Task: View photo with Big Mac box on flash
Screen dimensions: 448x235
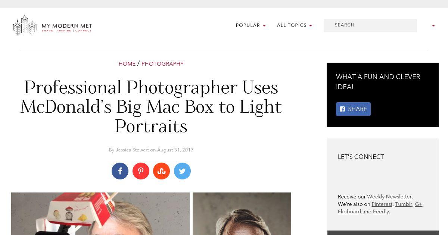Action: point(100,214)
